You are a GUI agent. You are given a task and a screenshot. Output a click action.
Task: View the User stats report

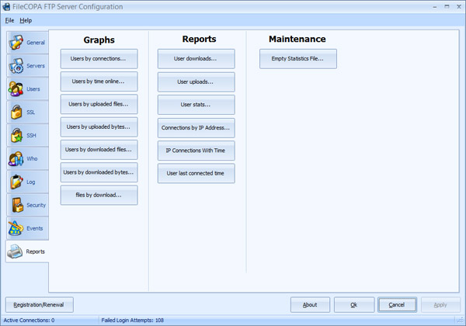coord(196,105)
